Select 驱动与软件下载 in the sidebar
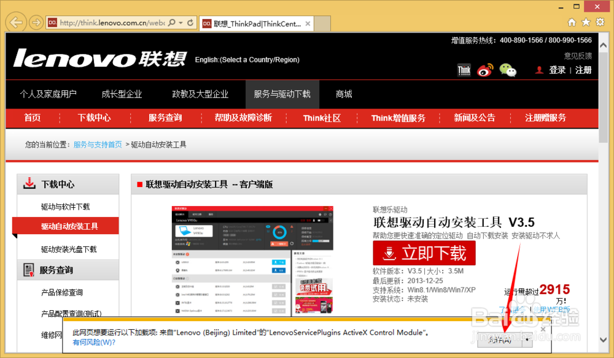614x358 pixels. point(66,207)
